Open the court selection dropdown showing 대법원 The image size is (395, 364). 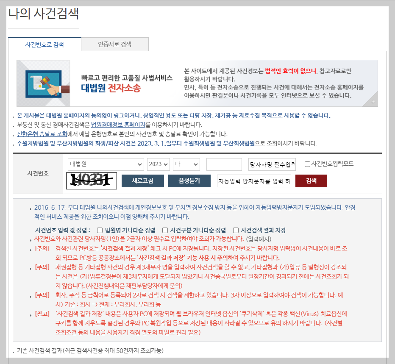[x=106, y=164]
